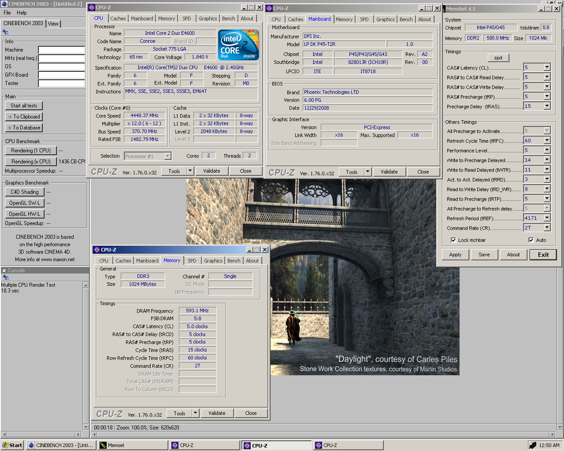The height and width of the screenshot is (451, 564).
Task: Open RAS# to CAS# Read Delay dropdown
Action: pyautogui.click(x=547, y=77)
